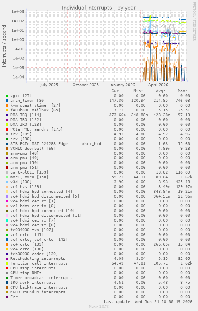The width and height of the screenshot is (198, 311).
Task: Click the uart-pl011 [153] gray swatch
Action: coord(7,172)
